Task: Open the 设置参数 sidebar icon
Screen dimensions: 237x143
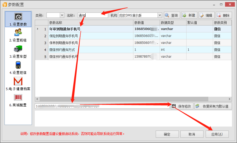Action: coord(18,17)
